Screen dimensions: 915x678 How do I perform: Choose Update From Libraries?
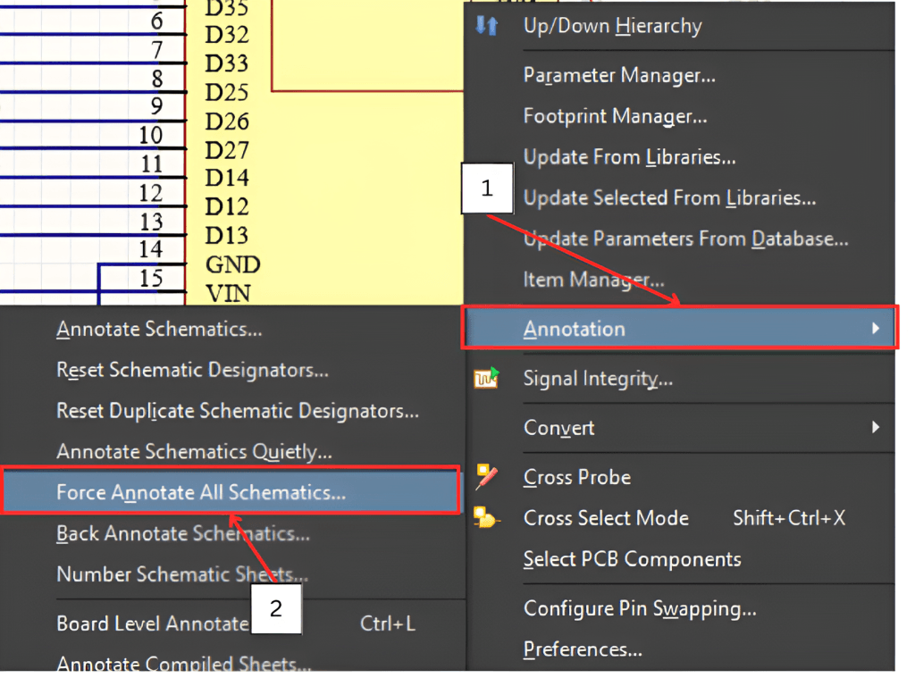coord(629,157)
